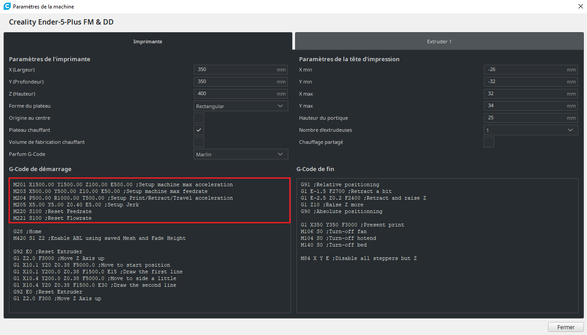587x335 pixels.
Task: Click into the Y max field
Action: (x=531, y=106)
